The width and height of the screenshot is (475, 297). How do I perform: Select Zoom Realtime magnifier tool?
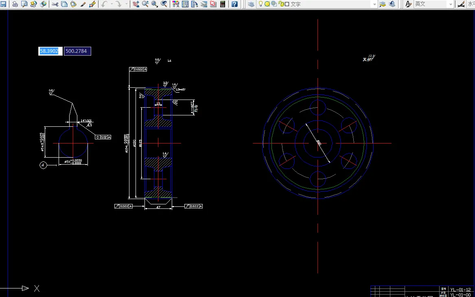coord(145,4)
